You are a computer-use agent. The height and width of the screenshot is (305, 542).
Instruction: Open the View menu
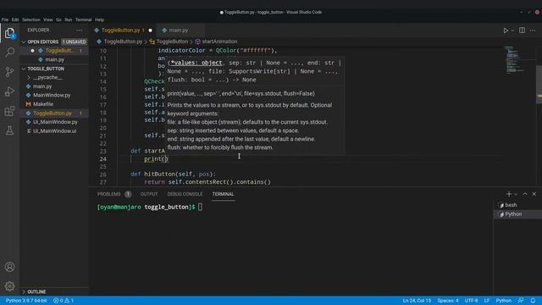pyautogui.click(x=48, y=19)
